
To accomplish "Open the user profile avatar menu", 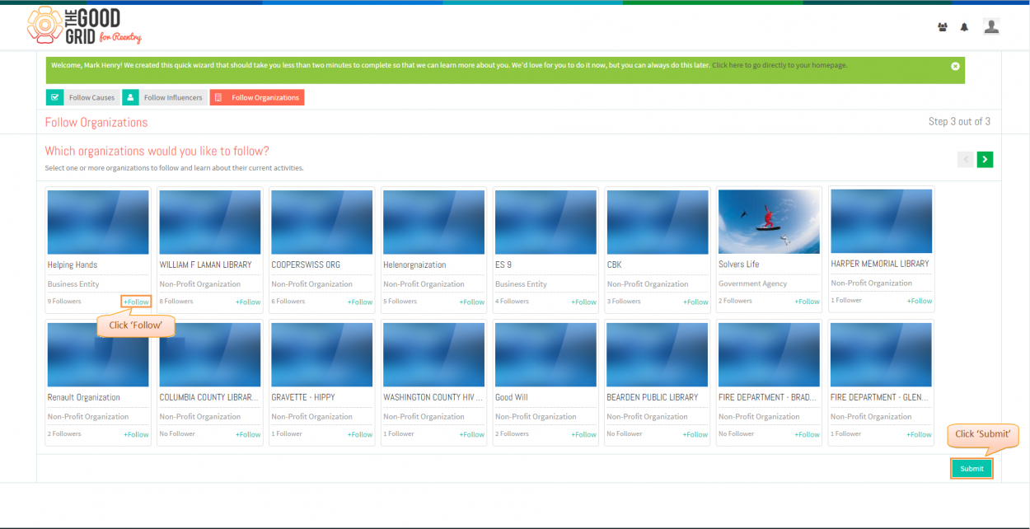I will pyautogui.click(x=991, y=26).
